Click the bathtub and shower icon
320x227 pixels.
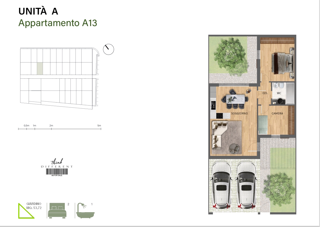86,211
